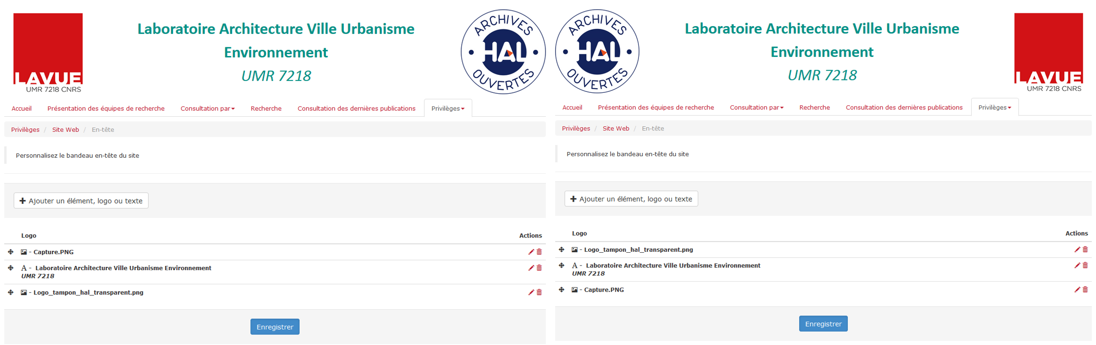Click the HAL Archives Ouvertes logo, right header
Image resolution: width=1096 pixels, height=345 pixels.
pyautogui.click(x=597, y=51)
